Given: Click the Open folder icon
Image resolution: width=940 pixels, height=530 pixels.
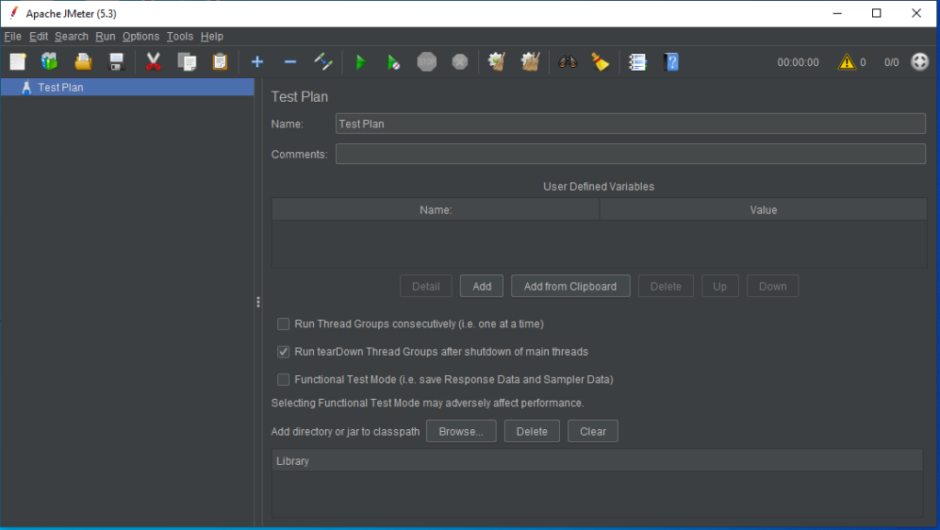Looking at the screenshot, I should 83,61.
